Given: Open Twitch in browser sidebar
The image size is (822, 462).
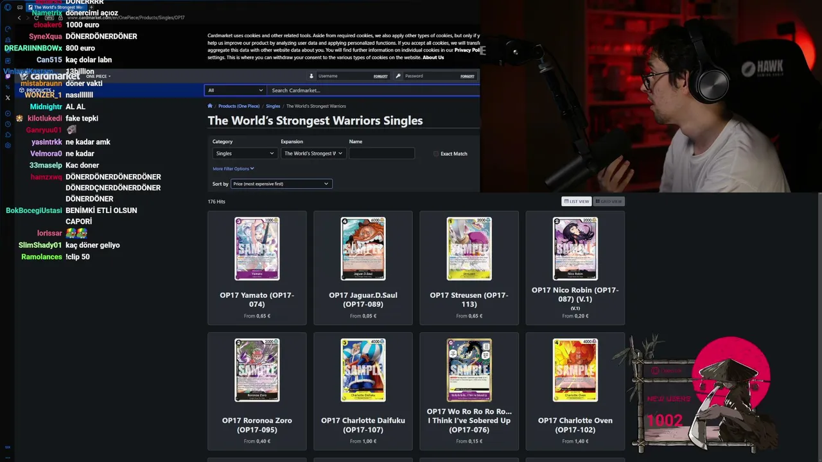Looking at the screenshot, I should pos(8,76).
